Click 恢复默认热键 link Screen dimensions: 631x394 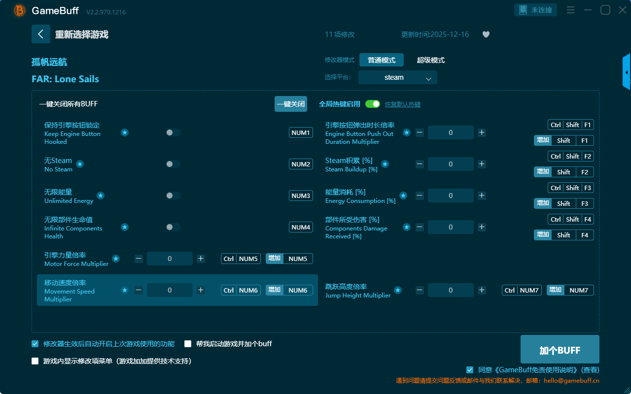(x=402, y=104)
